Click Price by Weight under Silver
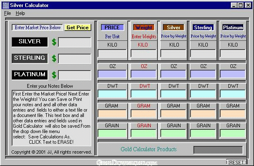Viewport: 254px width, 166px height. point(173,36)
